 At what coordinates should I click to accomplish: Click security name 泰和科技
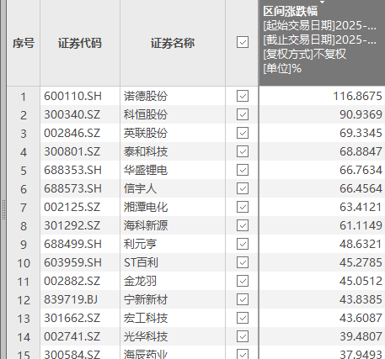146,152
